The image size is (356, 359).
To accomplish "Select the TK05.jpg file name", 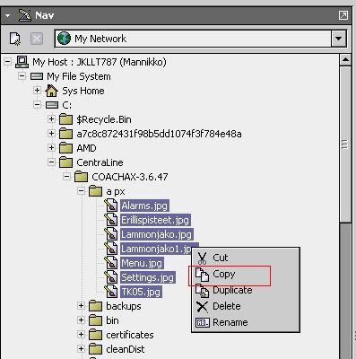I will 141,292.
